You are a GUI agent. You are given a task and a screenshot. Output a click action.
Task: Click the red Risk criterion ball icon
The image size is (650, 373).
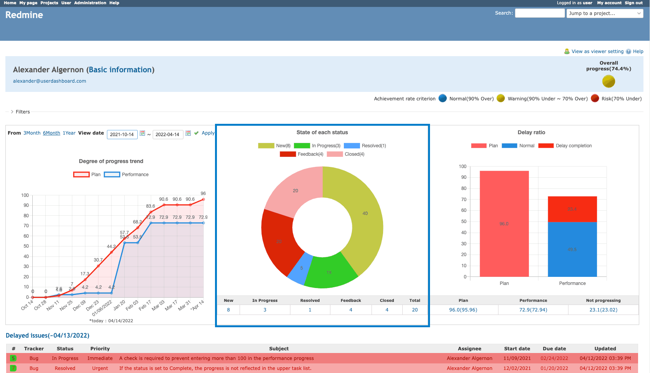point(595,98)
